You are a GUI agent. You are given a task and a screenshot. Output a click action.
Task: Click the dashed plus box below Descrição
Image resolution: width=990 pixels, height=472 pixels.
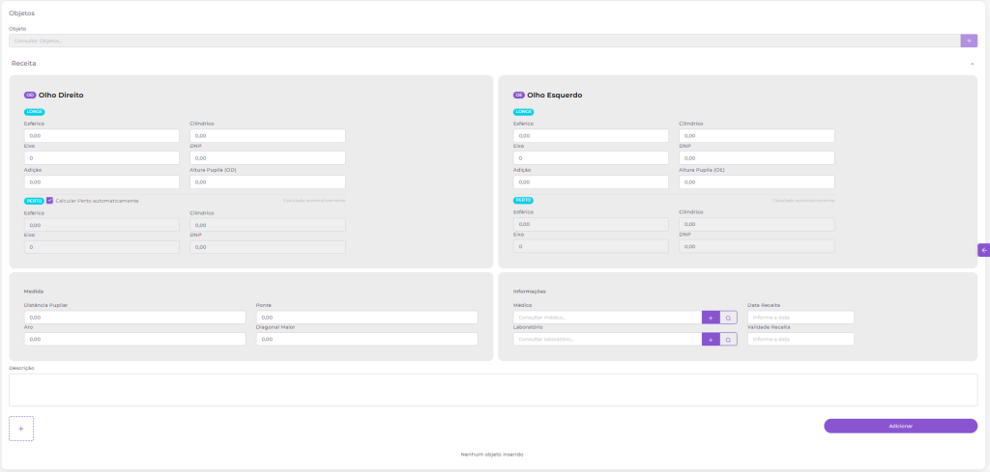click(x=21, y=428)
